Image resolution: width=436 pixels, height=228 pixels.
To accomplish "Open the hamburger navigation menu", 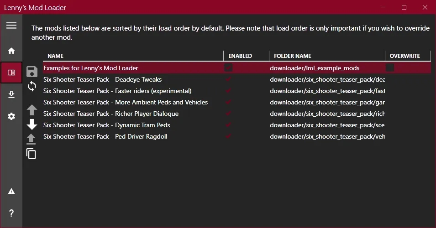I will click(11, 25).
